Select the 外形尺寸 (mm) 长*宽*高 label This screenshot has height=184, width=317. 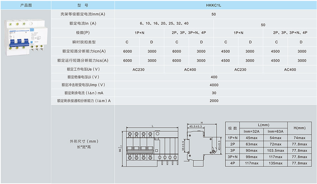[x=84, y=144]
